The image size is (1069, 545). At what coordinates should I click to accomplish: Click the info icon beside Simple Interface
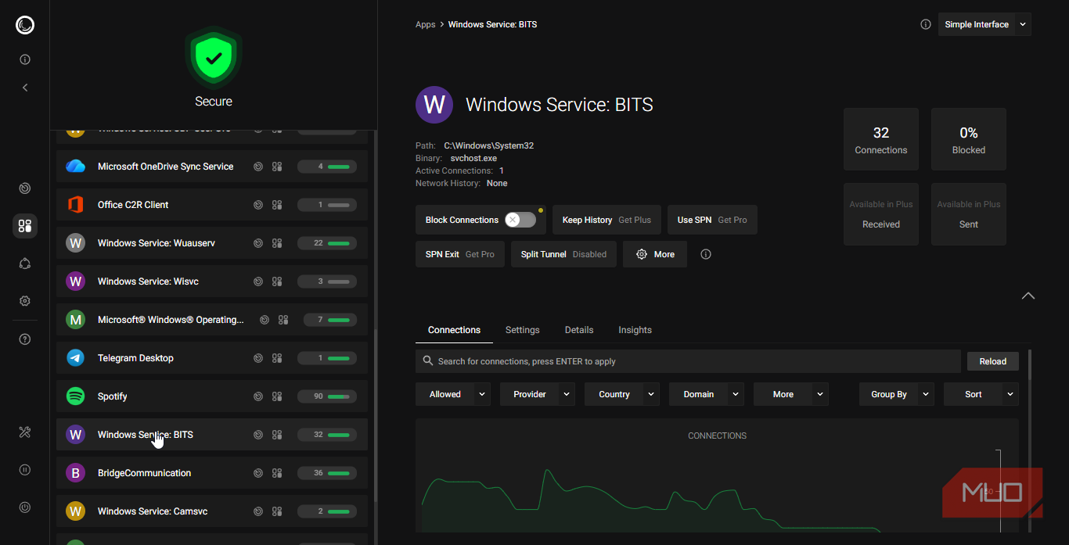pyautogui.click(x=926, y=24)
